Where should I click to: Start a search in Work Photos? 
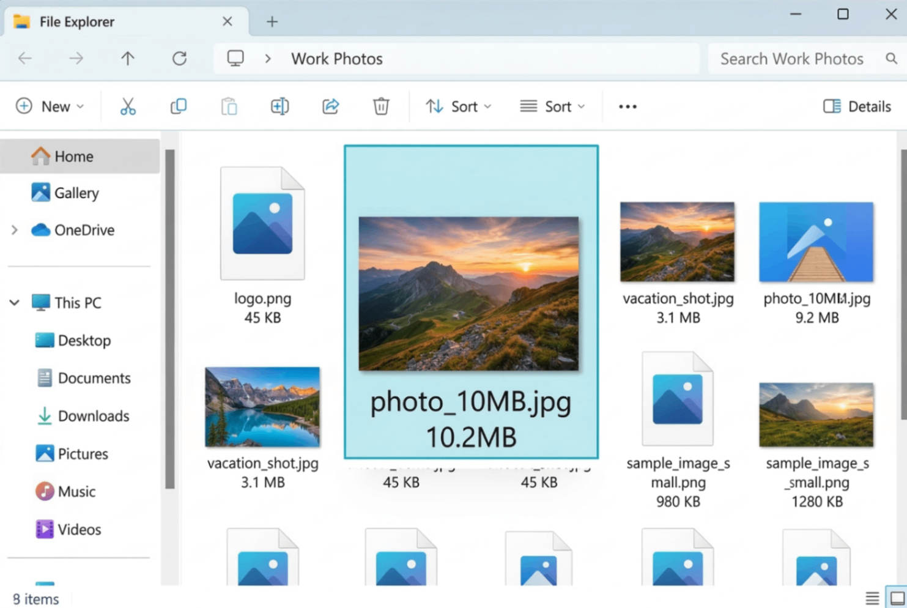point(792,58)
